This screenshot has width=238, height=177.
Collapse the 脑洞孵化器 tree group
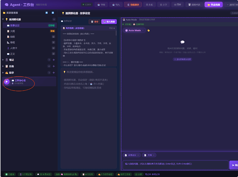(x=3, y=19)
